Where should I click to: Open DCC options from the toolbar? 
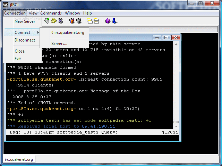coord(61,21)
